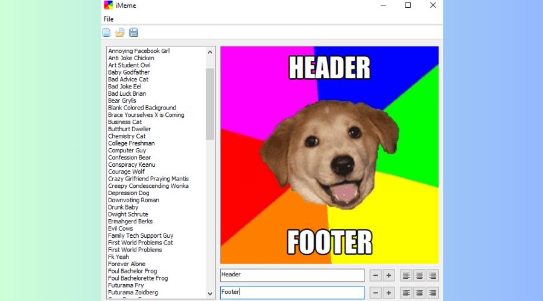
Task: Select Depression Dog template
Action: click(x=129, y=193)
